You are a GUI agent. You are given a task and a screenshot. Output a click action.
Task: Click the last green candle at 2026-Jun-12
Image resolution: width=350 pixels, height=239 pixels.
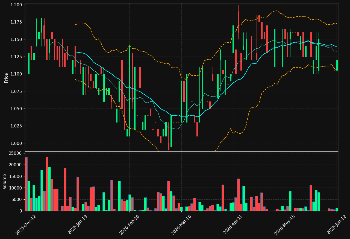[x=337, y=65]
